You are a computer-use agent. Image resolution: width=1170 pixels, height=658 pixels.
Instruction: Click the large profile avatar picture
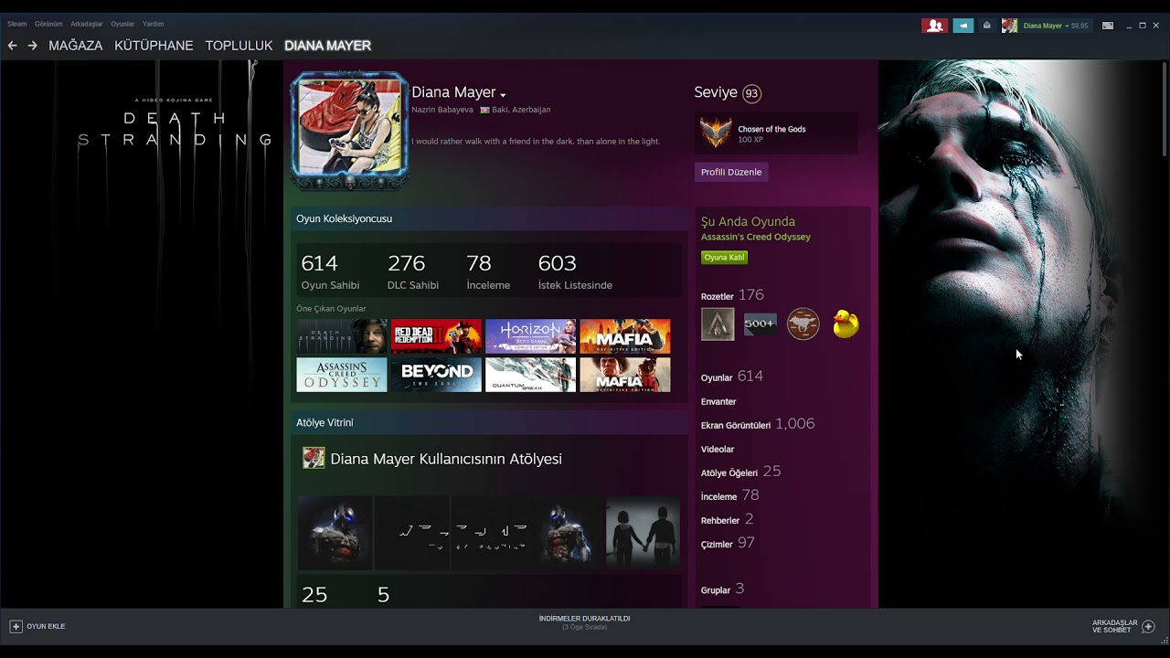pyautogui.click(x=349, y=127)
